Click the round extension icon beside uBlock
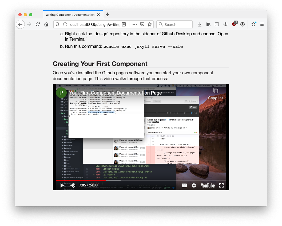The width and height of the screenshot is (282, 226). pos(243,24)
